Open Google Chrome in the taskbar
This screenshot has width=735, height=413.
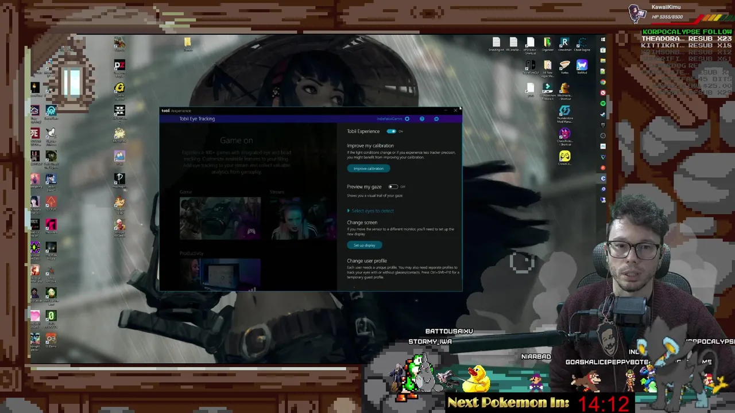603,82
